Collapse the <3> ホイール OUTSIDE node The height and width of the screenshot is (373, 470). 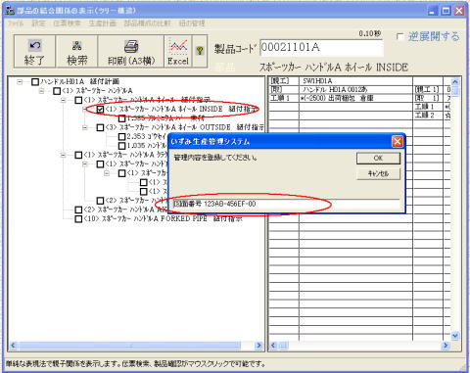pos(85,127)
